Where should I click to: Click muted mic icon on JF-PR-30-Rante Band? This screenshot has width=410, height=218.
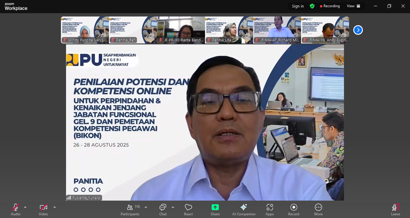click(x=161, y=40)
